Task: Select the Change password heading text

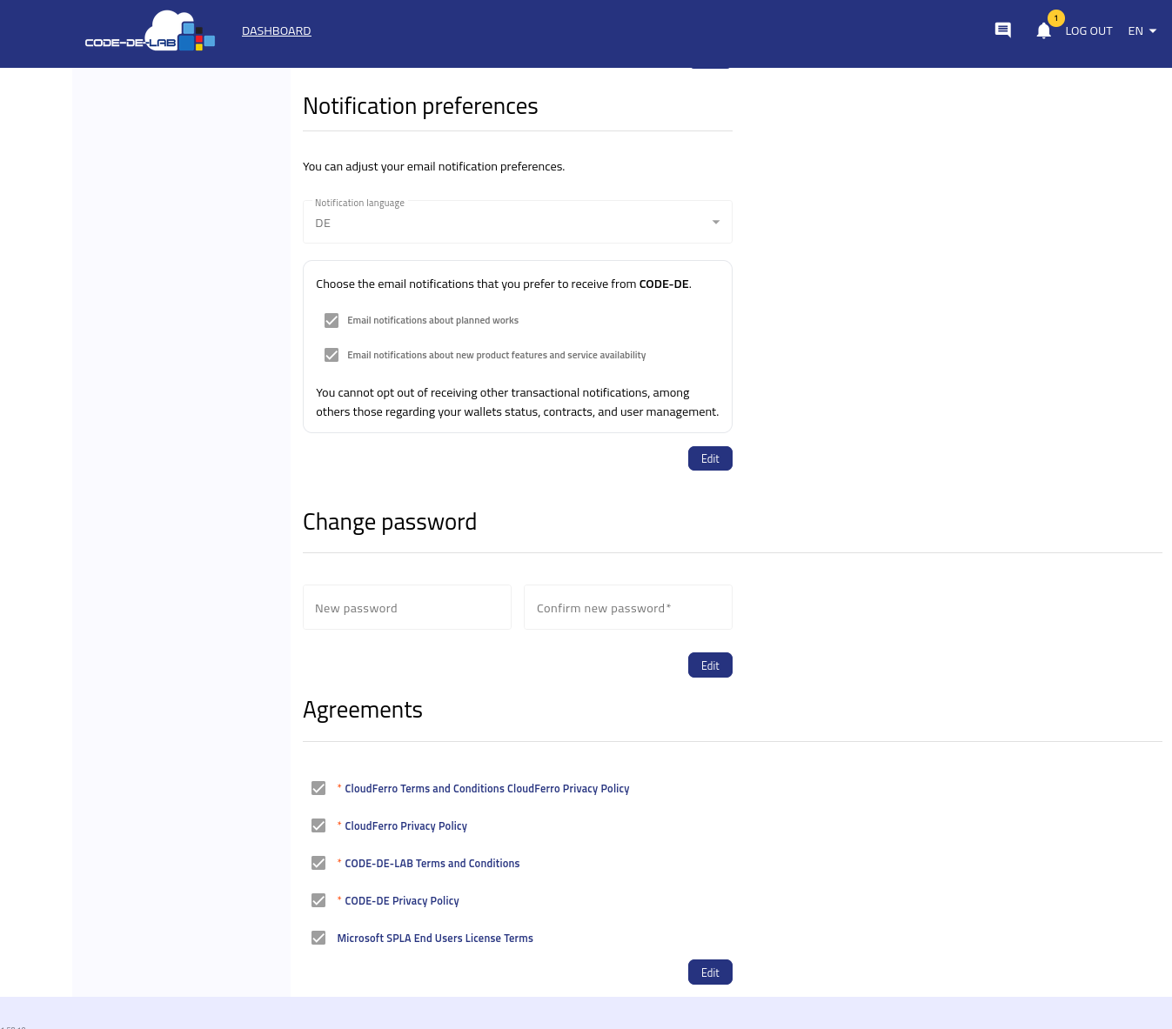Action: pyautogui.click(x=390, y=522)
